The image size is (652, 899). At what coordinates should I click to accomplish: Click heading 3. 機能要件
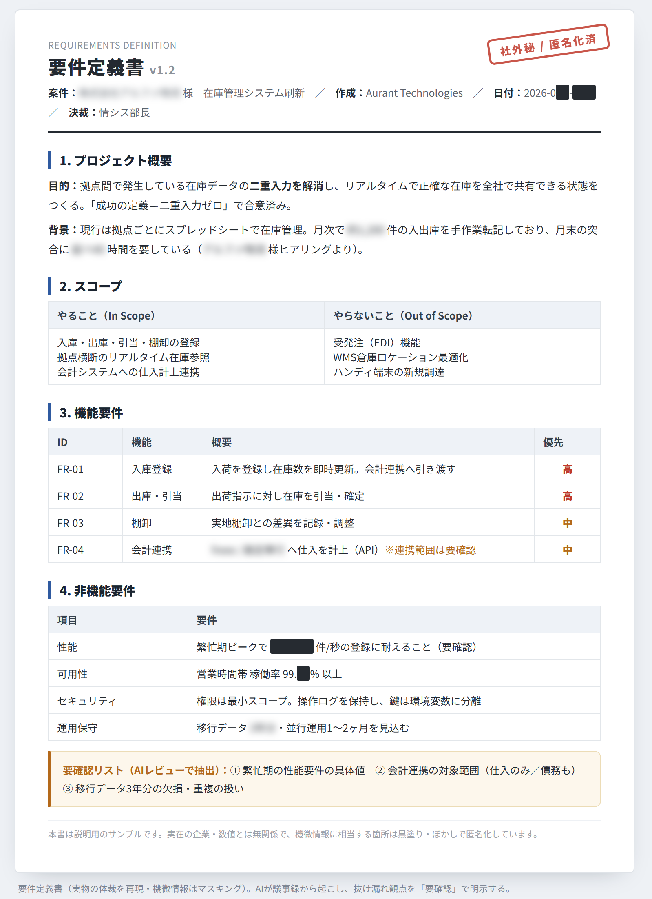91,413
